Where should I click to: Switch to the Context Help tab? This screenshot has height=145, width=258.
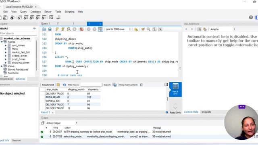coord(191,112)
